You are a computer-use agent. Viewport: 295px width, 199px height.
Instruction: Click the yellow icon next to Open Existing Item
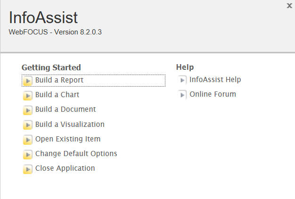pos(28,140)
